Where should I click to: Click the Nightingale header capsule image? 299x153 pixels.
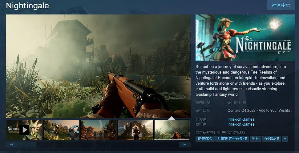[x=245, y=38]
